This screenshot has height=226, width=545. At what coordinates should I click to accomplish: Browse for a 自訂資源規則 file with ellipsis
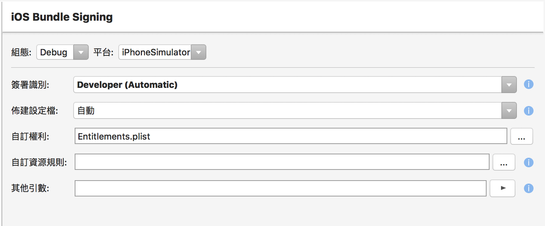tap(504, 162)
